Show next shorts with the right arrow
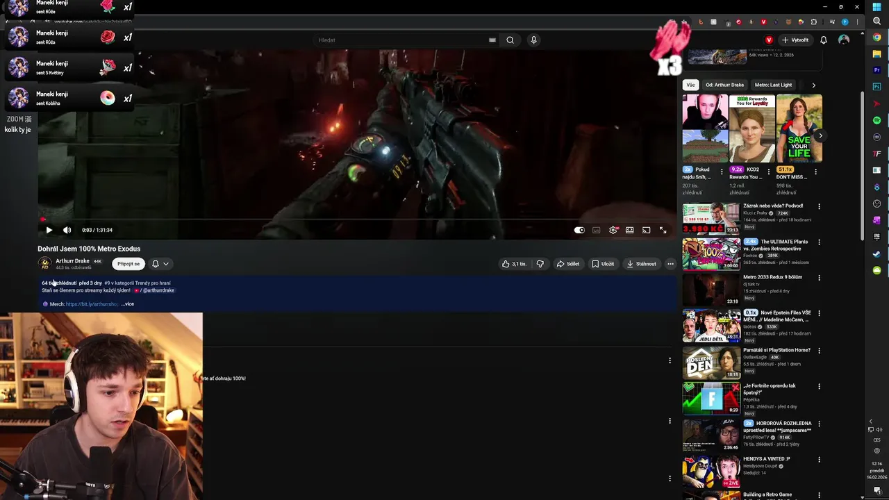The height and width of the screenshot is (500, 889). pyautogui.click(x=820, y=136)
